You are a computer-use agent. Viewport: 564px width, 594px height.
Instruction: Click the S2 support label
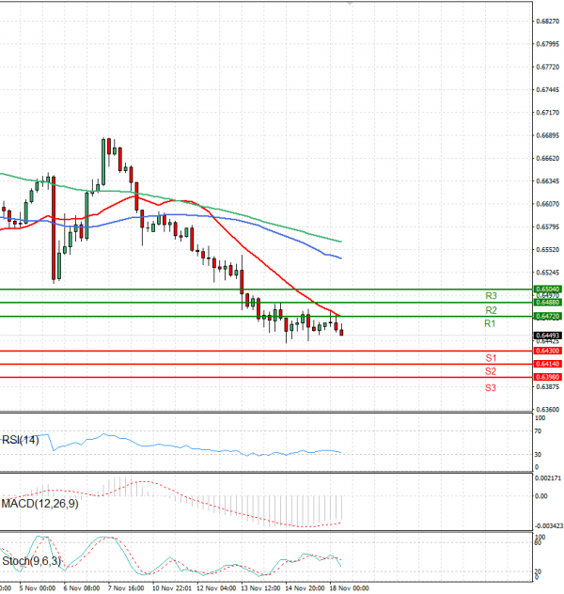tap(491, 371)
